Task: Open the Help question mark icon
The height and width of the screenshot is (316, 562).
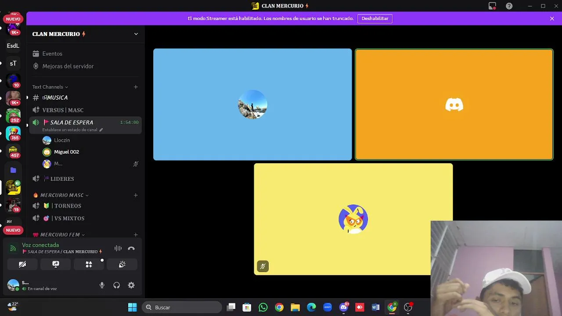Action: [x=509, y=6]
